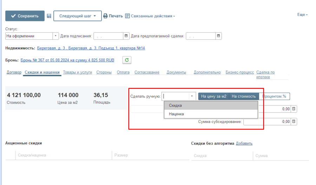
Task: Switch to the Товары и услуги tab
Action: (x=77, y=72)
